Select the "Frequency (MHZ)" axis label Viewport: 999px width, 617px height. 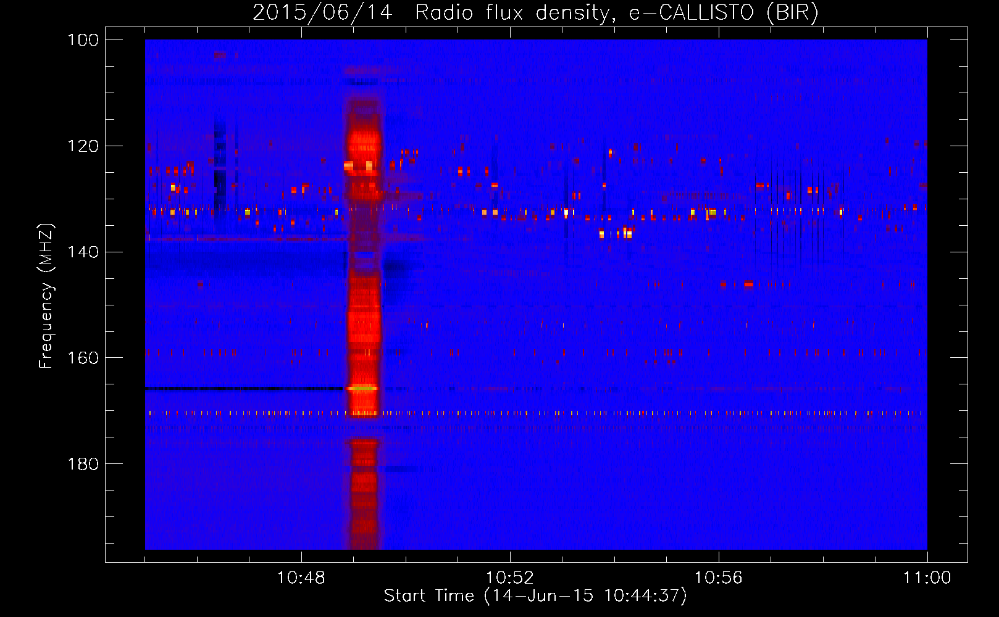coord(46,296)
